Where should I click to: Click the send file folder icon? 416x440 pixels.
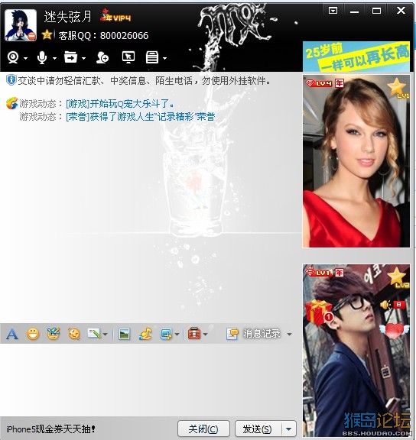pos(70,57)
